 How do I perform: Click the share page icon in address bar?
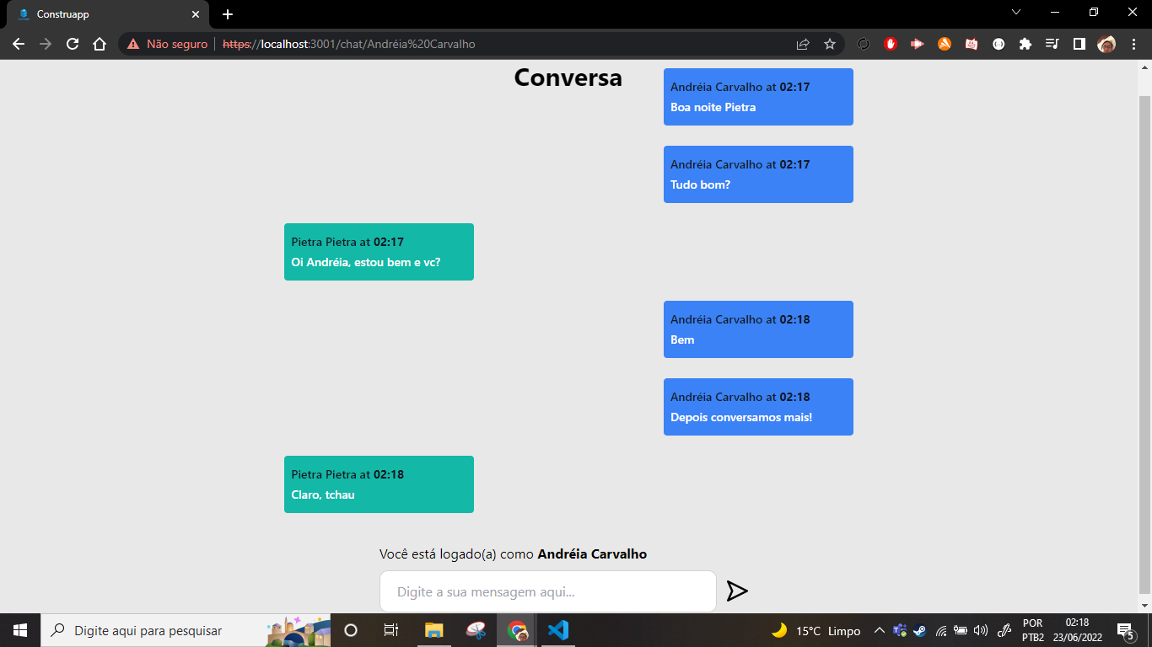[x=803, y=44]
